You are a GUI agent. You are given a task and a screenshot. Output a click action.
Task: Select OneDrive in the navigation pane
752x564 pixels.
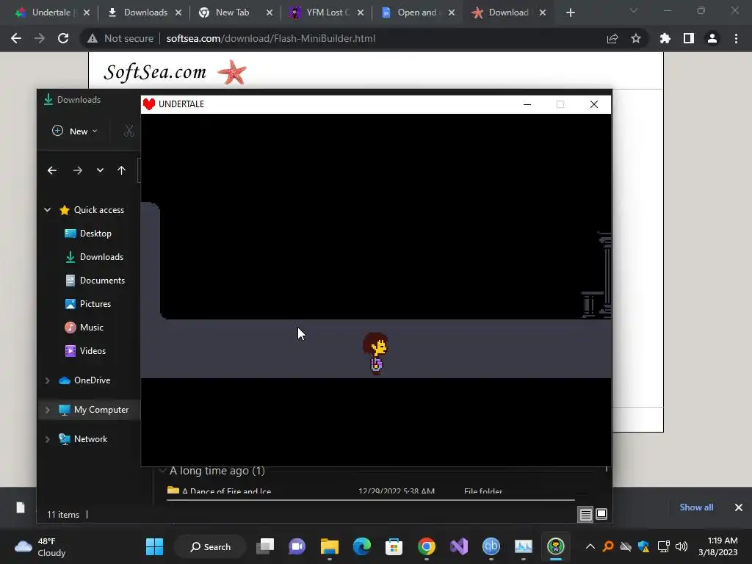pyautogui.click(x=92, y=380)
